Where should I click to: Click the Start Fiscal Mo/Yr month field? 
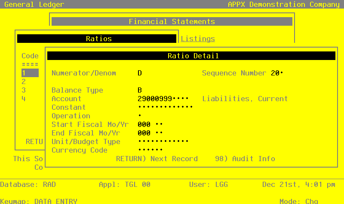(x=144, y=124)
